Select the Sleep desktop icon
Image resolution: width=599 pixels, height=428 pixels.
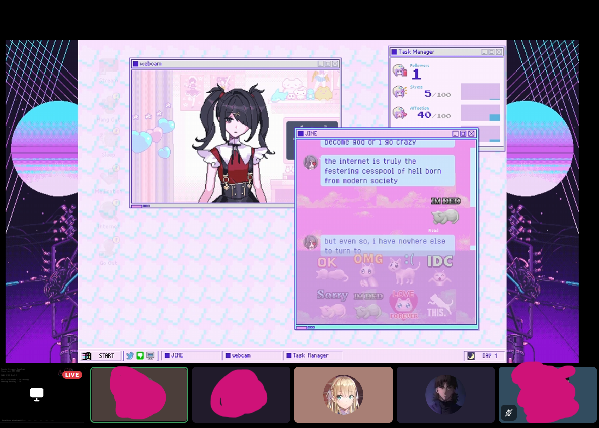click(109, 144)
